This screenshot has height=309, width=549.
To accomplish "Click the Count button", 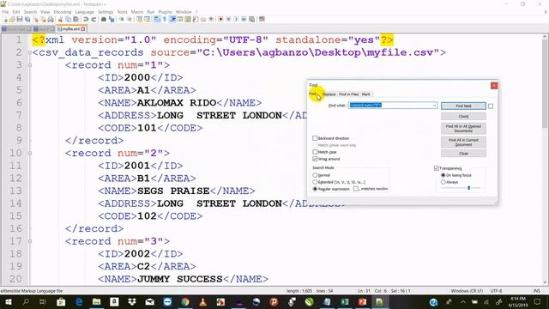I will pos(463,116).
